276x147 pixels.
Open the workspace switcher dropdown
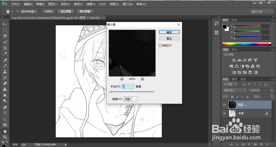click(x=262, y=12)
